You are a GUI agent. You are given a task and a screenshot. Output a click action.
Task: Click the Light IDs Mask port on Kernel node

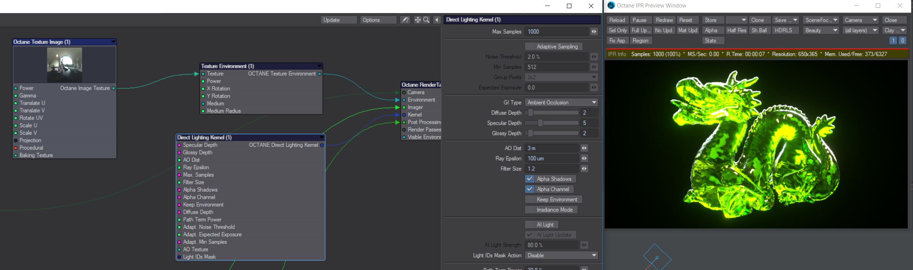[179, 257]
